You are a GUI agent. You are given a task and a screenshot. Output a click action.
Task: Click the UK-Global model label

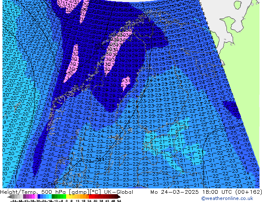[x=119, y=192]
